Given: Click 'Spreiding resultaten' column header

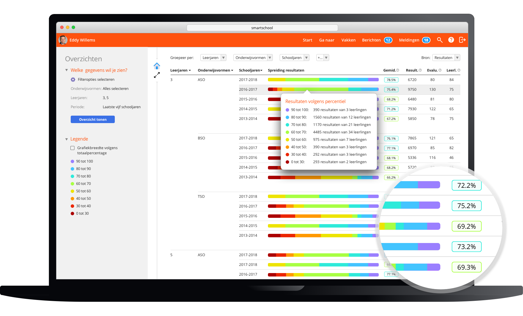Looking at the screenshot, I should pyautogui.click(x=286, y=70).
